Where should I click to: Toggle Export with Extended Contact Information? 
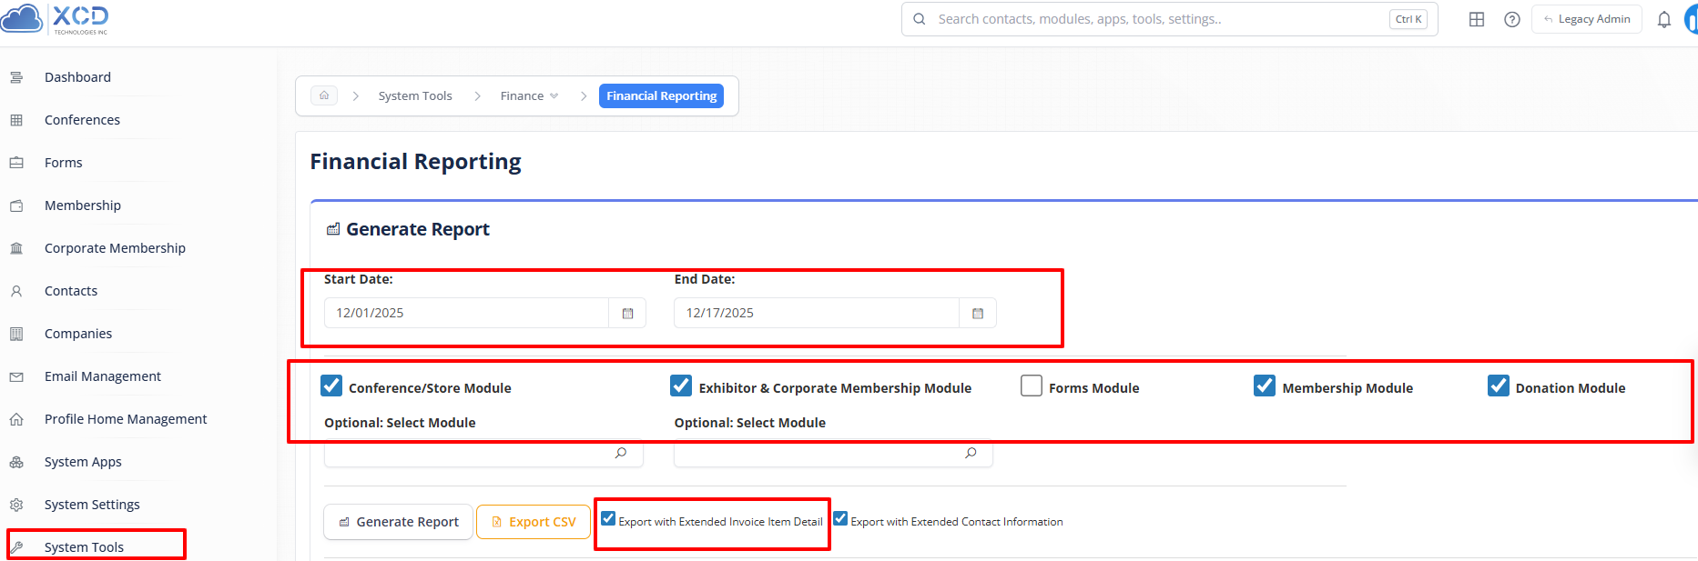click(841, 519)
